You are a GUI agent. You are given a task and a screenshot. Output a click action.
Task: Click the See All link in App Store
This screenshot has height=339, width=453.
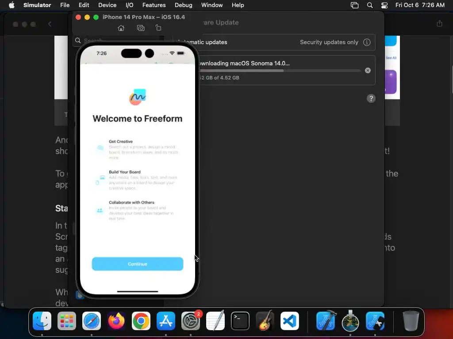coord(391,58)
